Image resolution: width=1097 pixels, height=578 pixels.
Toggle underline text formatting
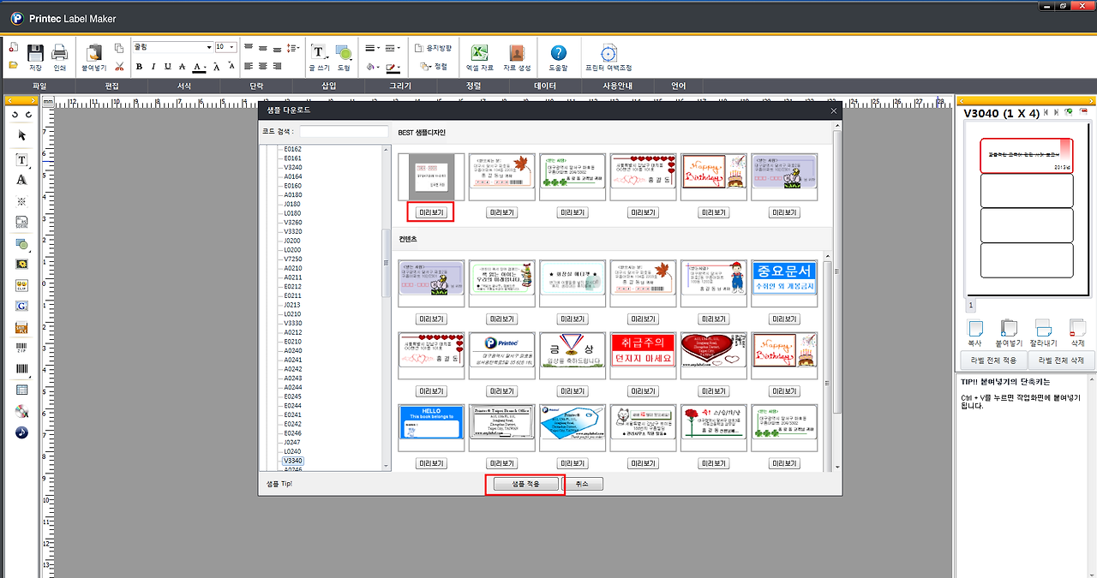tap(167, 66)
